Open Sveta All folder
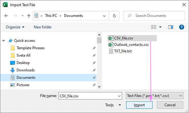This screenshot has width=189, height=113. point(23,55)
